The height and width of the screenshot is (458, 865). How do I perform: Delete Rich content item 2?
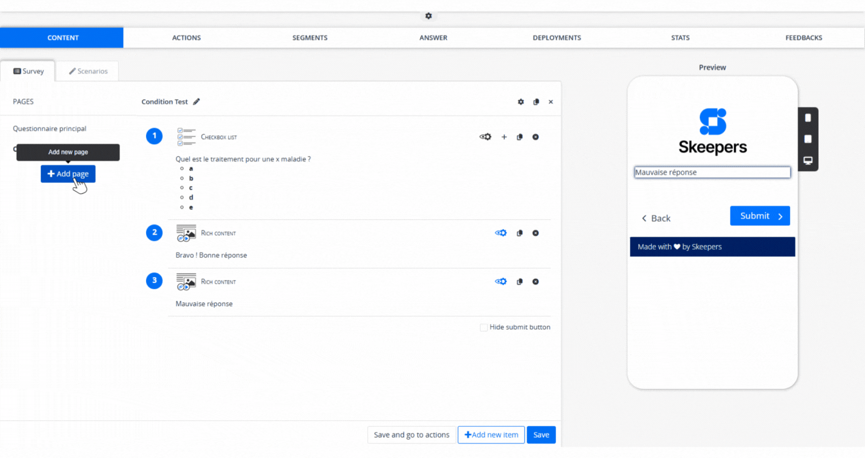pos(535,233)
